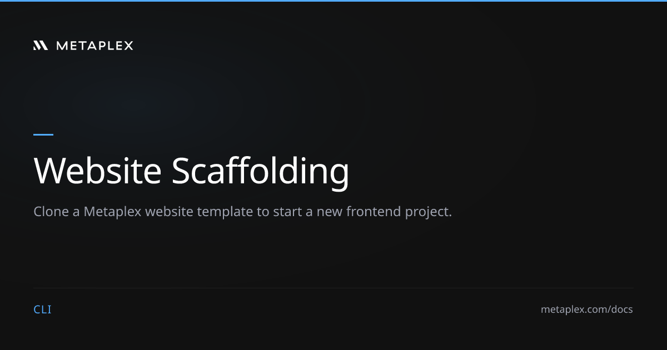Click the METAPLEX wordmark text

(94, 46)
